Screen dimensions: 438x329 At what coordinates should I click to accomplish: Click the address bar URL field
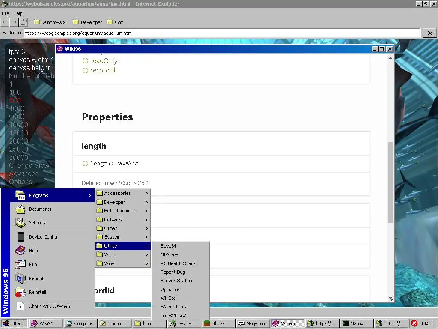[x=222, y=33]
